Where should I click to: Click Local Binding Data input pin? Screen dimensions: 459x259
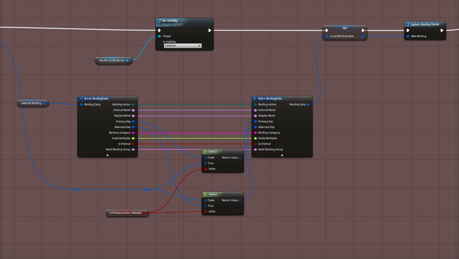point(327,36)
